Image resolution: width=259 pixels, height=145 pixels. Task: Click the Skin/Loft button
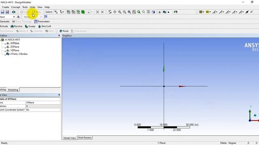45,26
